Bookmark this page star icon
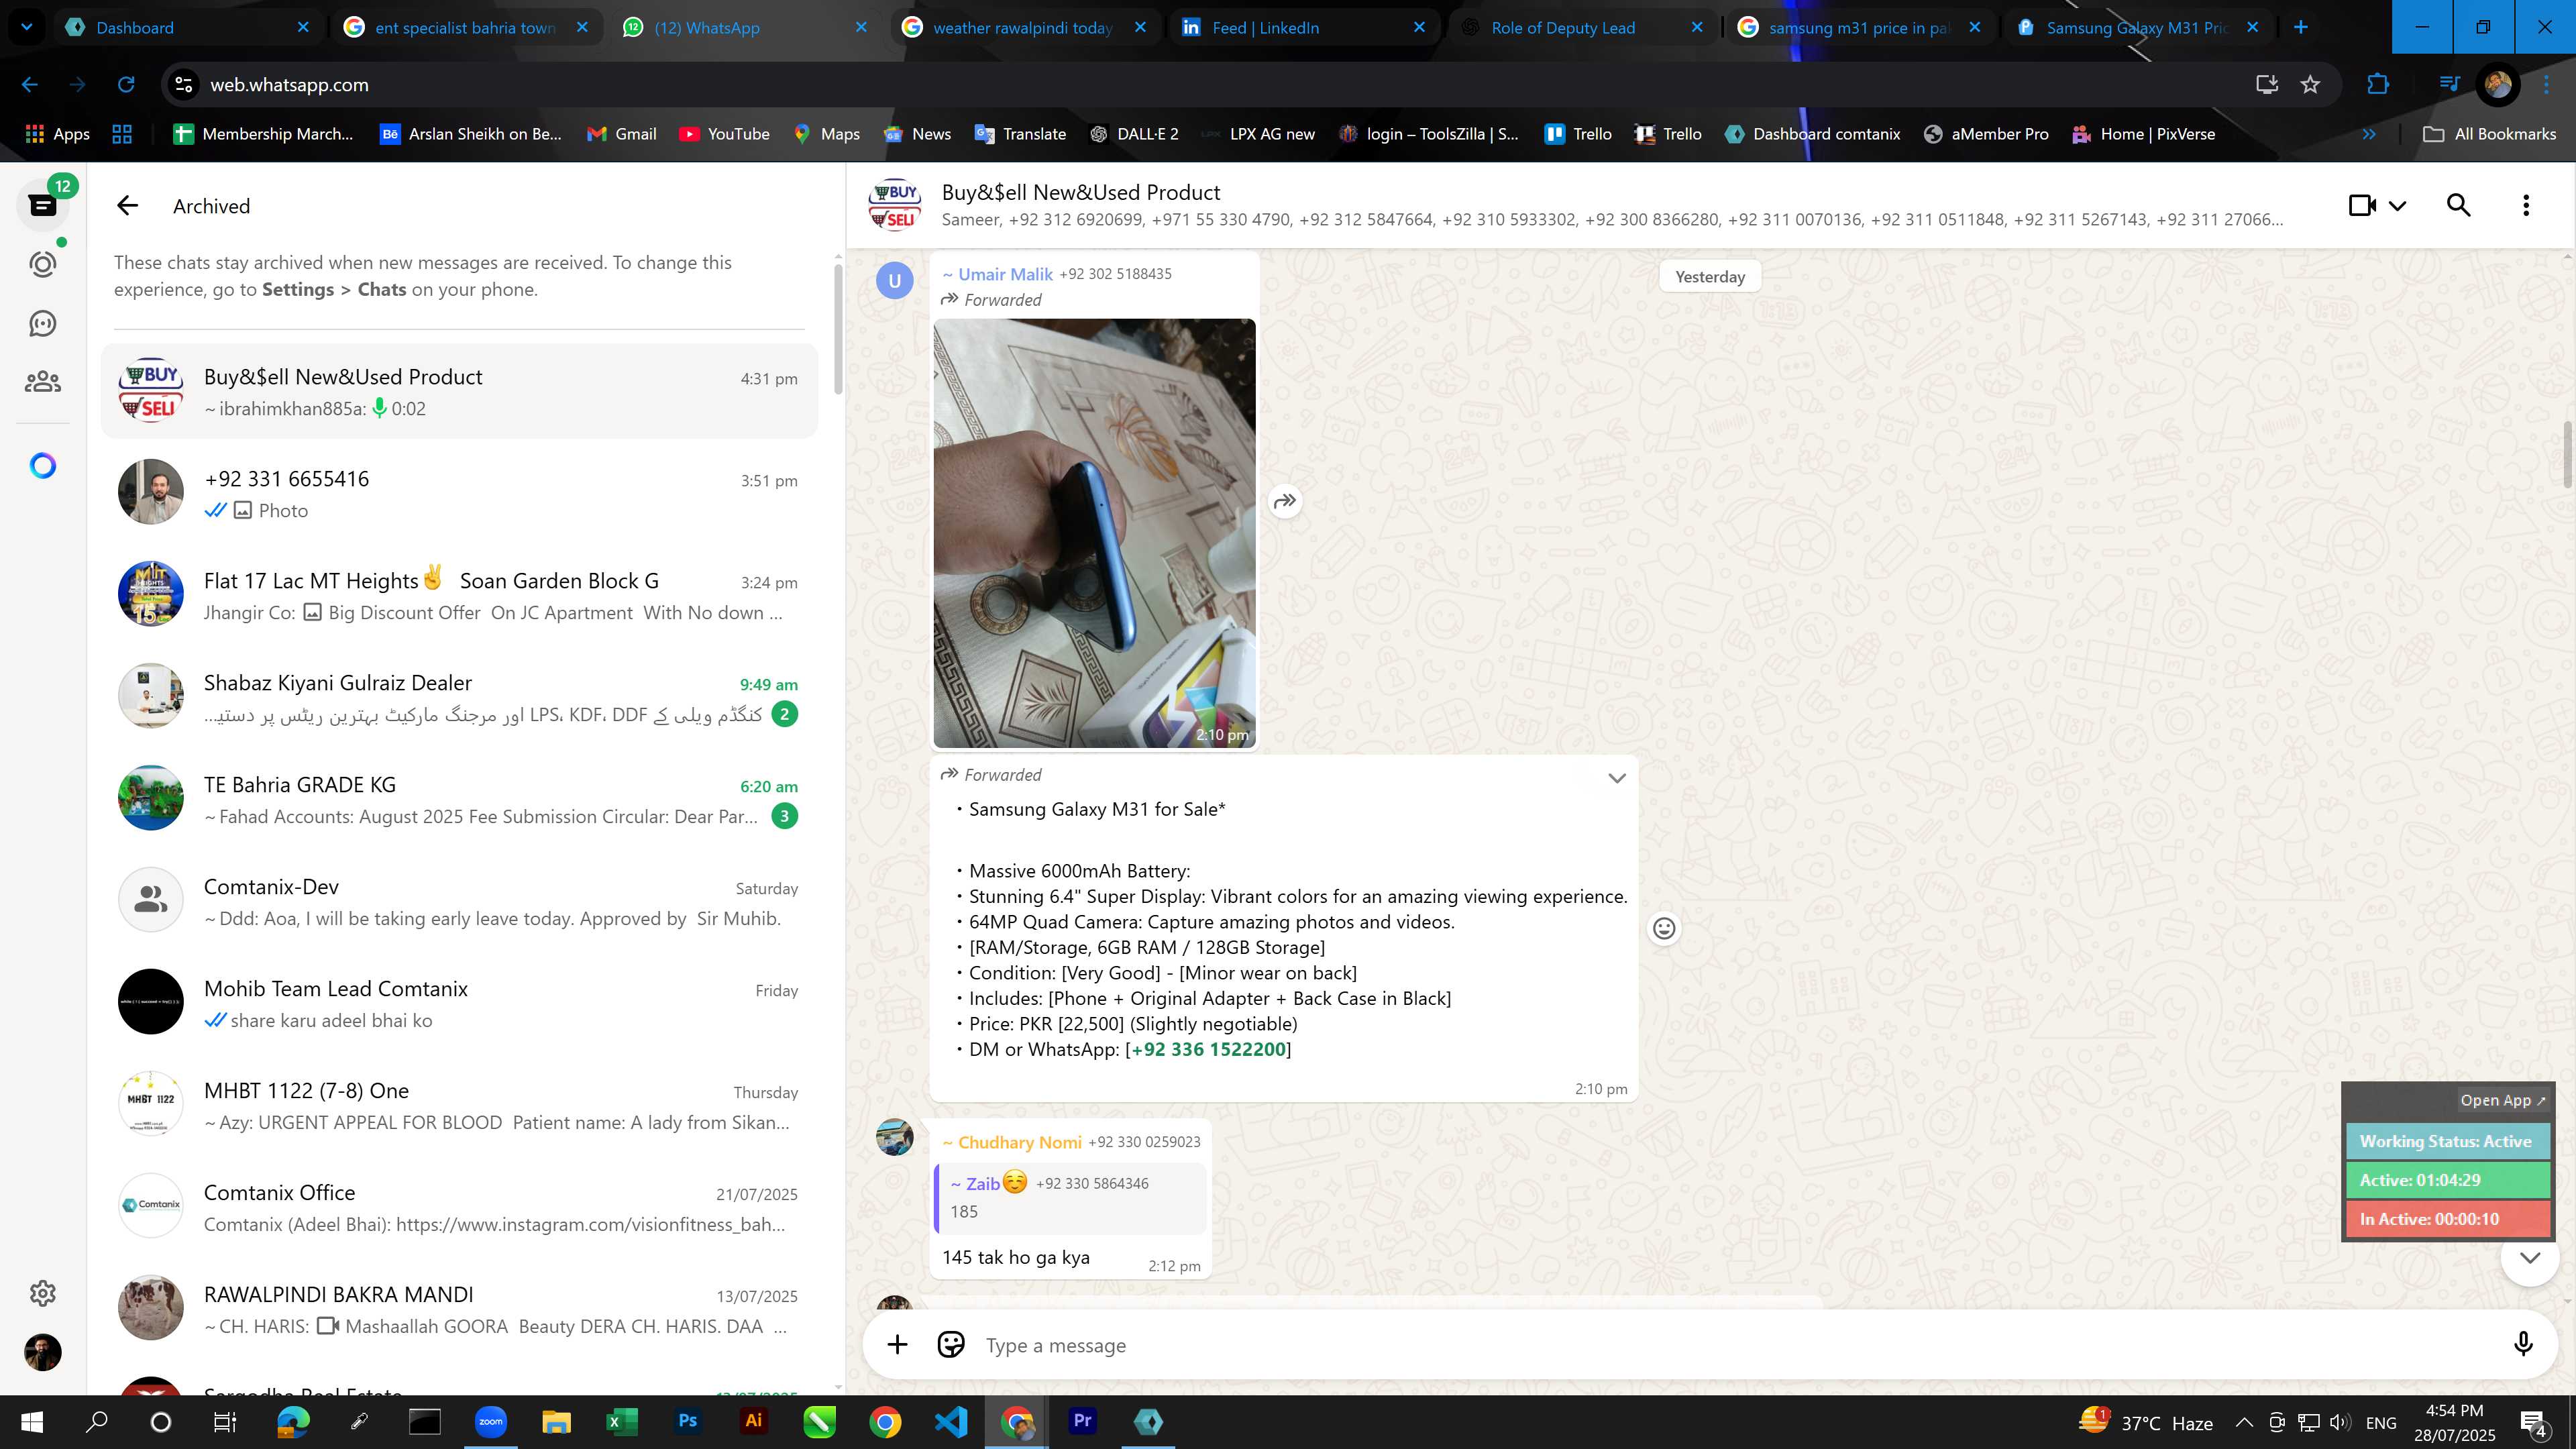Image resolution: width=2576 pixels, height=1449 pixels. pos(2310,85)
